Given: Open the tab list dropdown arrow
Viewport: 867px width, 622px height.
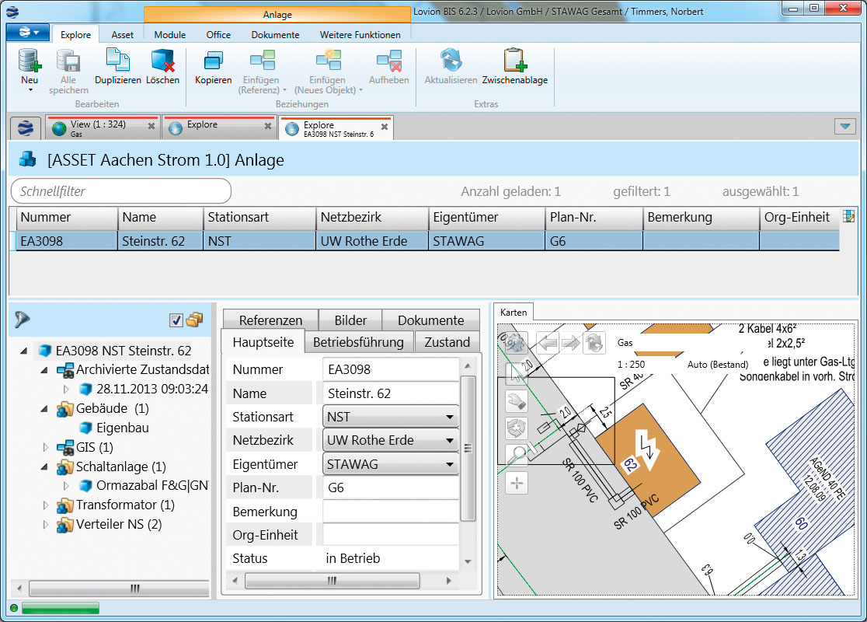Looking at the screenshot, I should [845, 126].
